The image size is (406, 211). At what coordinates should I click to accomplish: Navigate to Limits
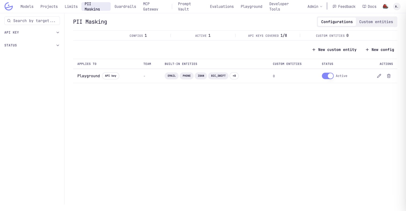coord(71,6)
